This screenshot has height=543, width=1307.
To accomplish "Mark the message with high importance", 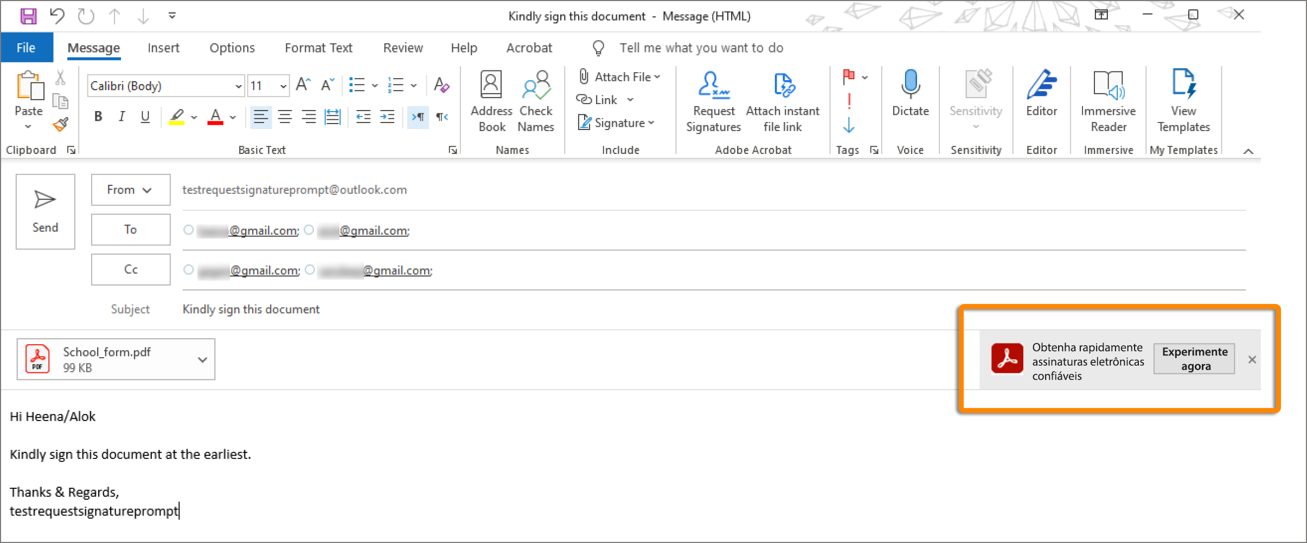I will coord(849,100).
